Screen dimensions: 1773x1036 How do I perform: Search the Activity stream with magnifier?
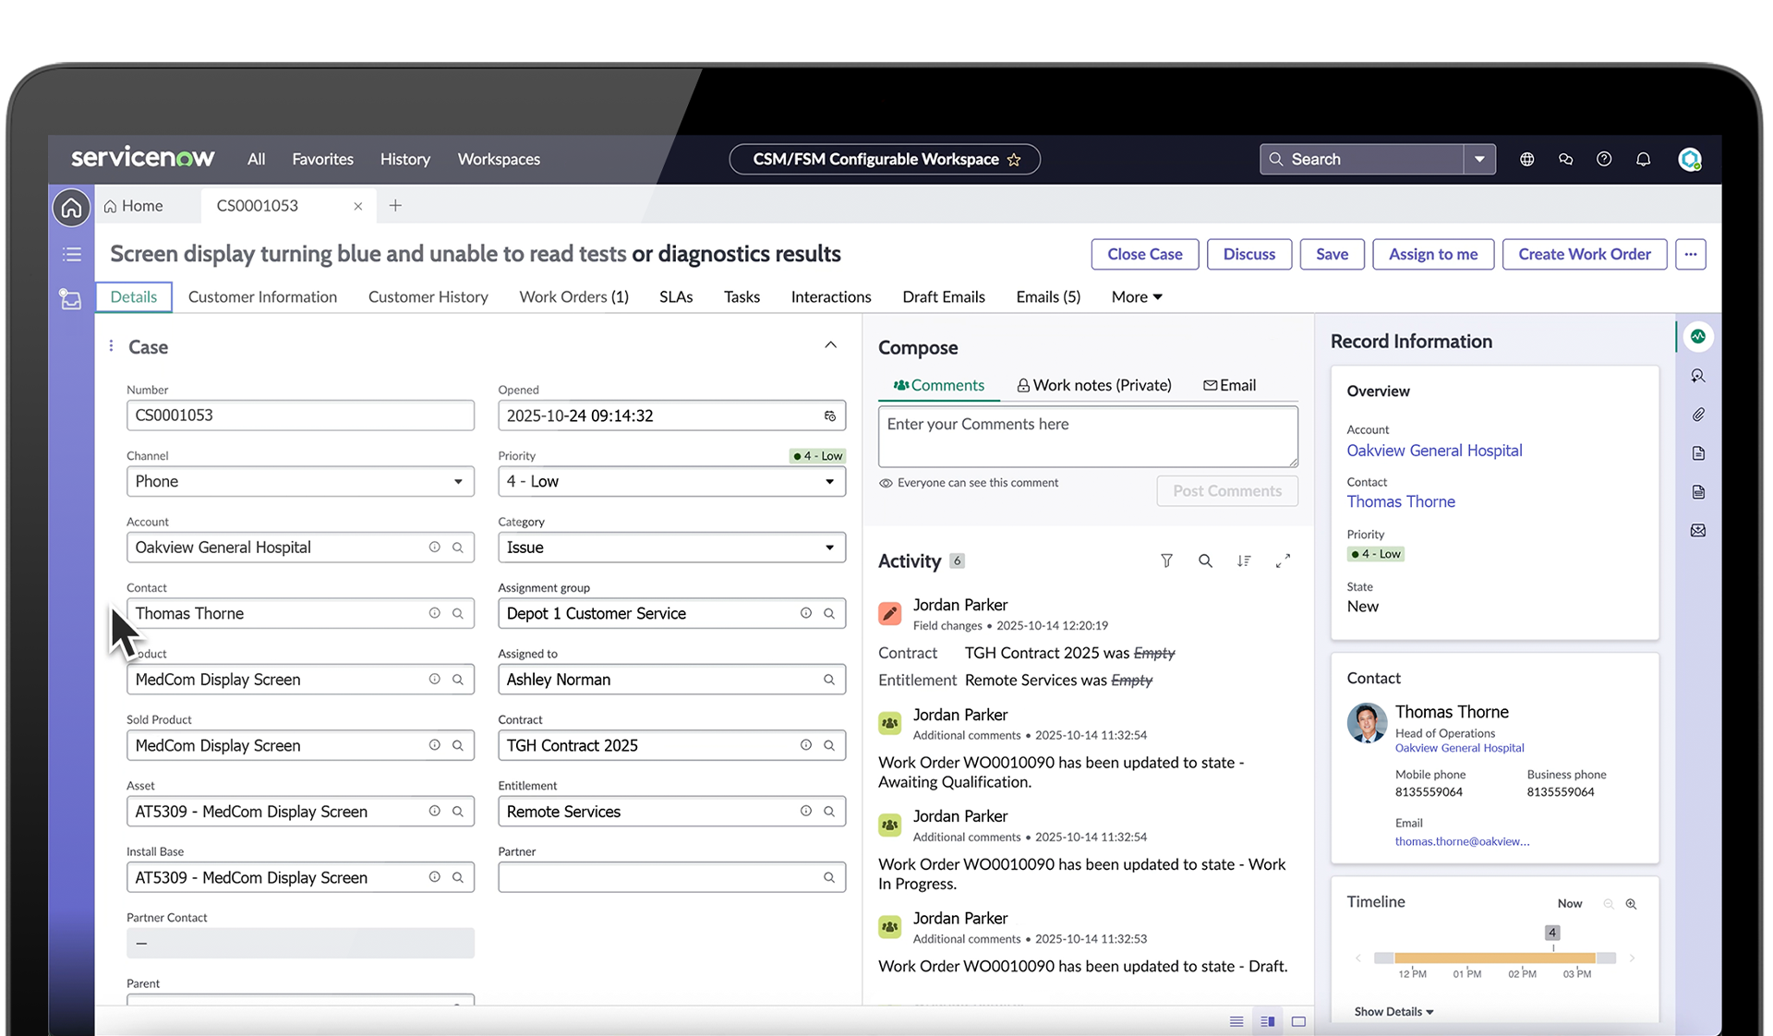[x=1205, y=560]
